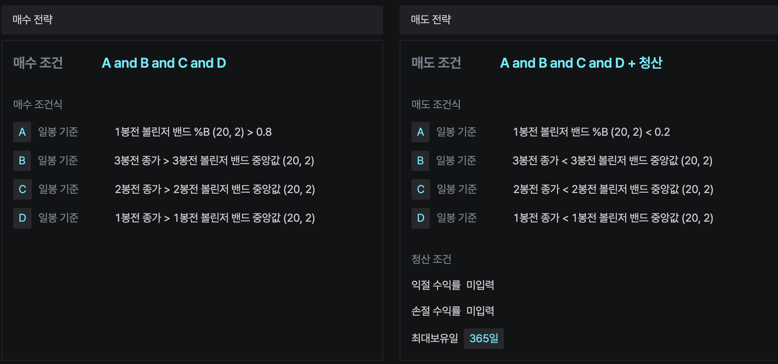Click the B badge under 매도 조건식
Viewport: 778px width, 364px height.
point(420,161)
